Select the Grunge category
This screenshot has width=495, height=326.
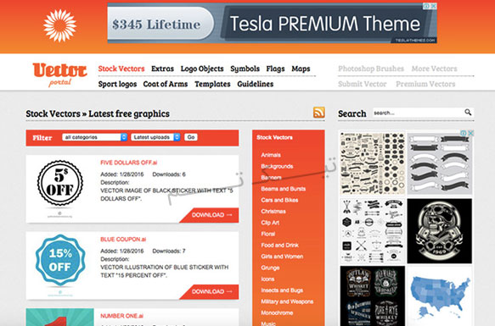270,268
